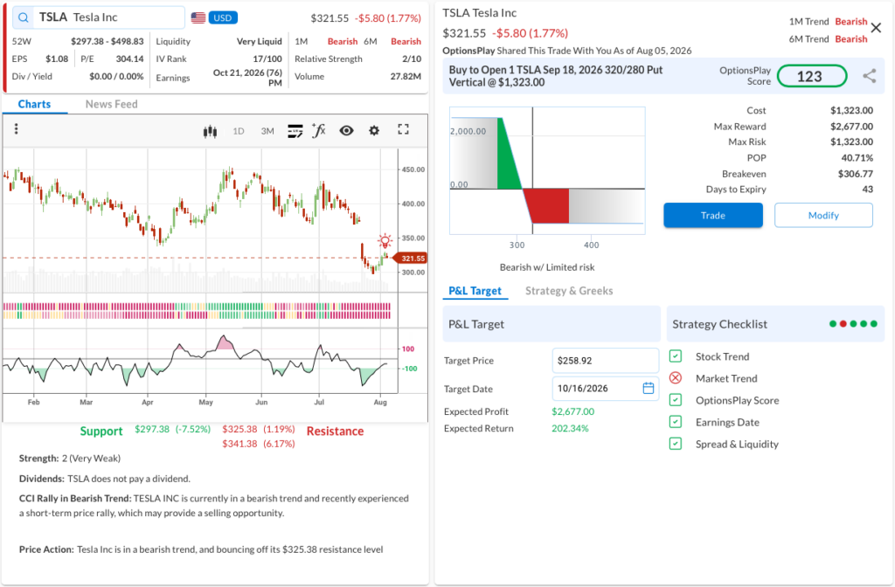The width and height of the screenshot is (895, 587).
Task: Toggle the Stock Trend checklist checkbox
Action: click(x=676, y=356)
